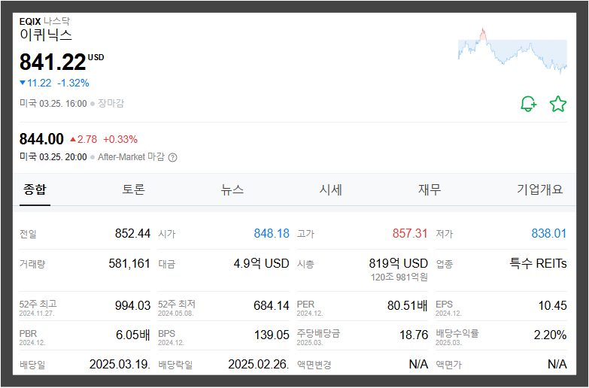Screen dimensions: 589x388
Task: Click the after-market price 844.00
Action: [41, 139]
